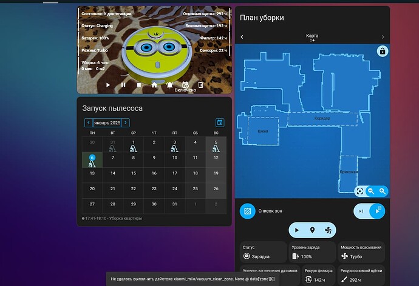
Task: Click the bell locate-vacuum icon
Action: coord(169,85)
